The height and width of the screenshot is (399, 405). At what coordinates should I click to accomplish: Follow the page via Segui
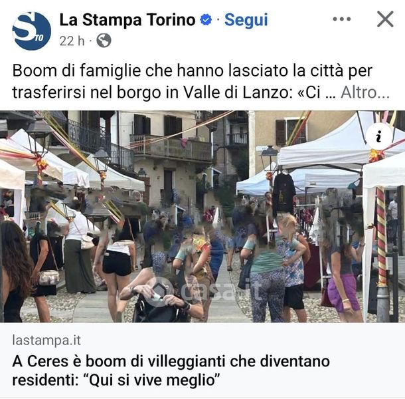[246, 20]
